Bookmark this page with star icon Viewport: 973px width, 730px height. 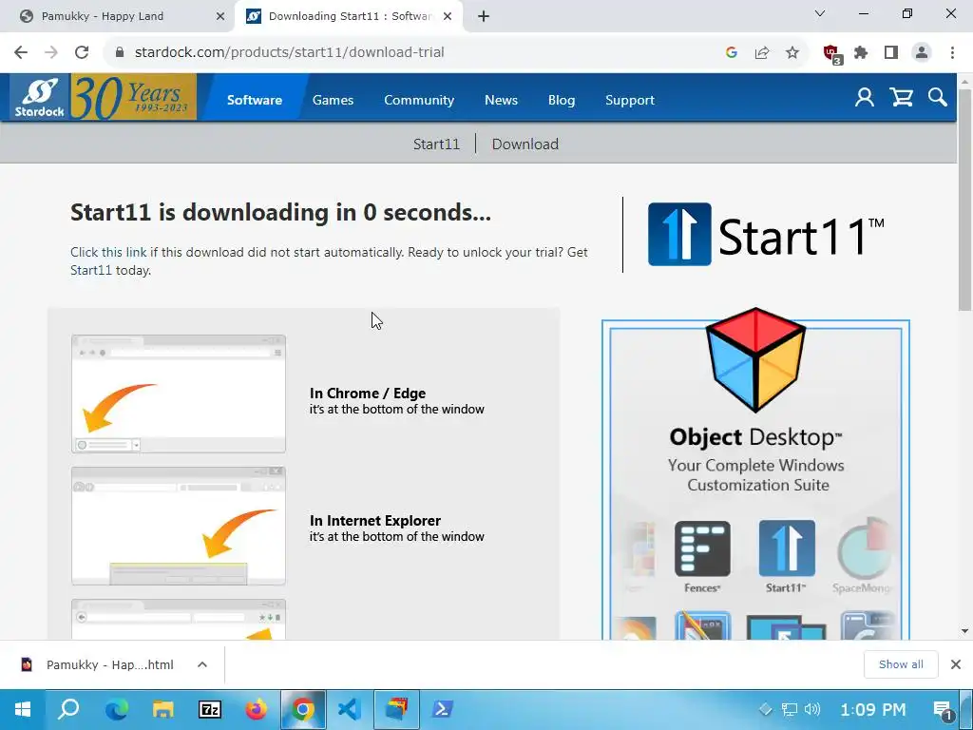pyautogui.click(x=792, y=52)
